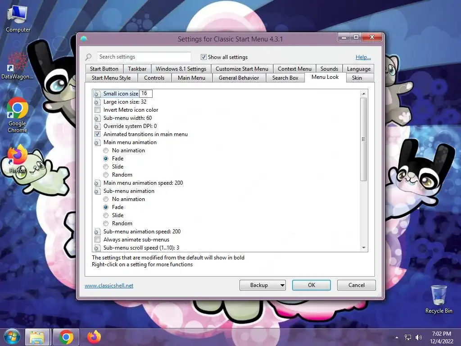Click Cancel to discard changes
Screen dimensions: 461x346
pyautogui.click(x=357, y=285)
